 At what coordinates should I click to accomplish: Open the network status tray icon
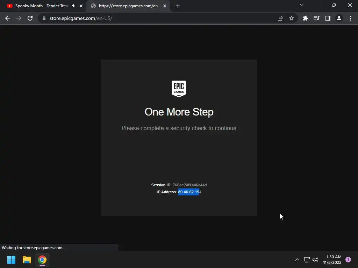[307, 260]
